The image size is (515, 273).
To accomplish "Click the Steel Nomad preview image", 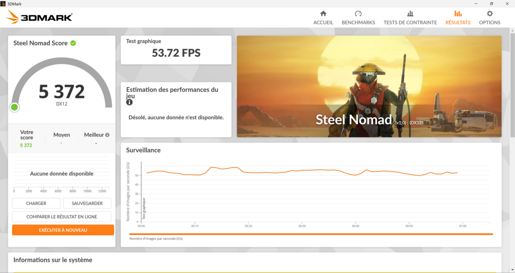I will [369, 86].
